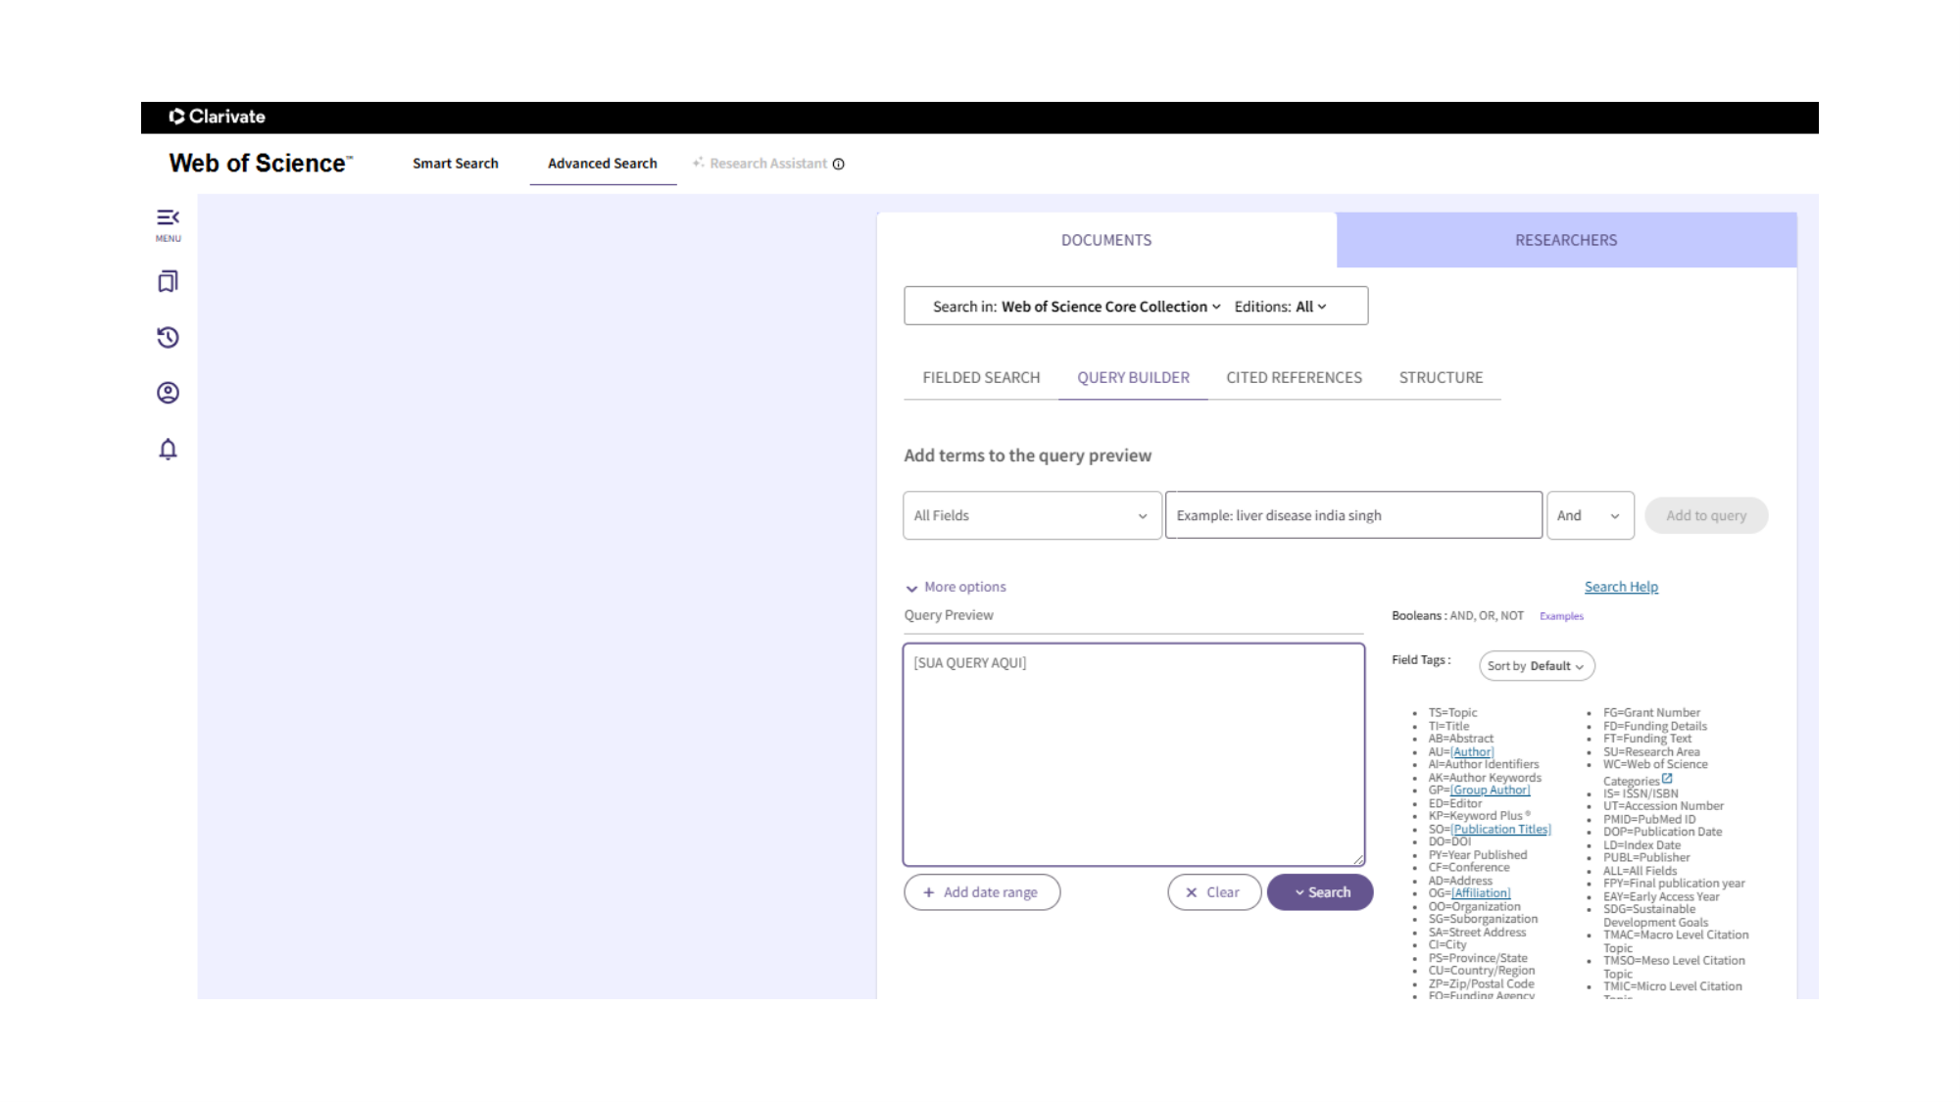Open the And boolean operator dropdown

[x=1590, y=515]
